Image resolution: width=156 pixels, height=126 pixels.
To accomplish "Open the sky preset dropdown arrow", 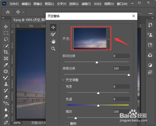I will tap(108, 39).
